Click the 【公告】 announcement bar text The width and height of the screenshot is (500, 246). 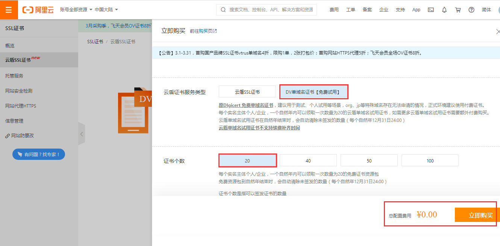290,53
